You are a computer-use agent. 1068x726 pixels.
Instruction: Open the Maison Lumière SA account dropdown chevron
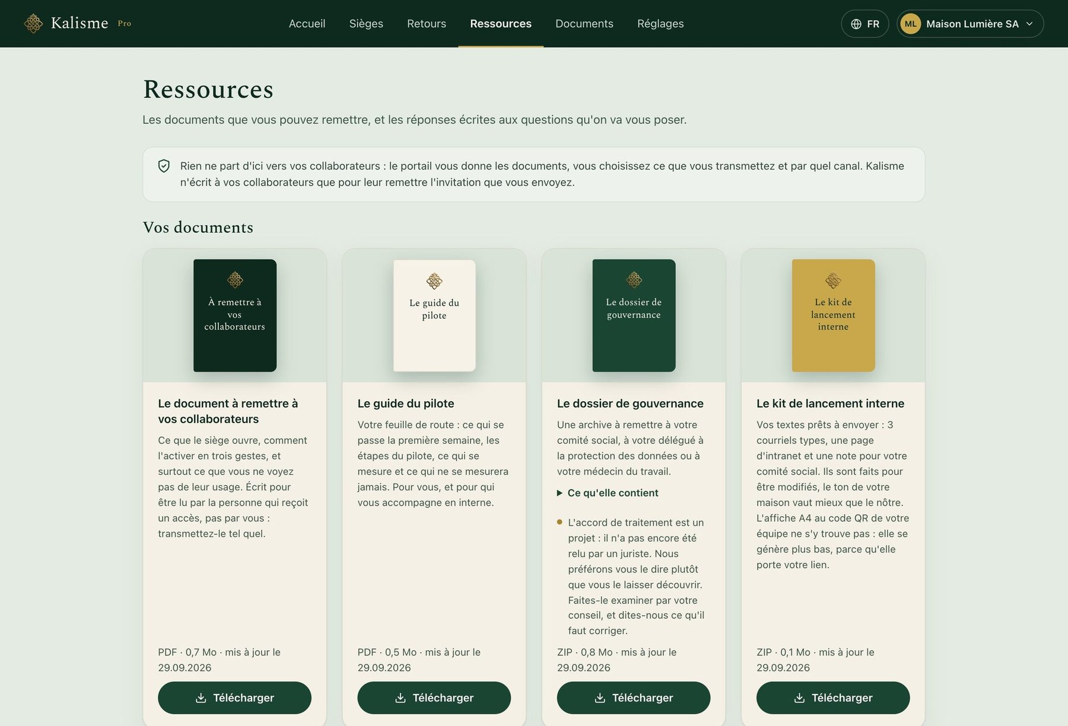click(x=1029, y=24)
